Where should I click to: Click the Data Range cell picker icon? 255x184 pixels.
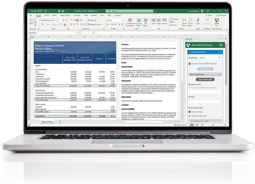(x=220, y=58)
